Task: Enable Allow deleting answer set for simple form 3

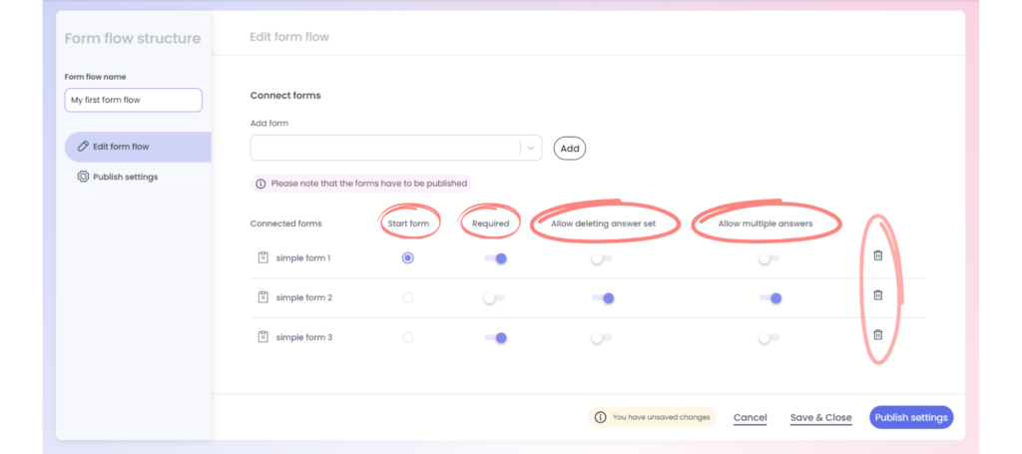Action: point(602,338)
